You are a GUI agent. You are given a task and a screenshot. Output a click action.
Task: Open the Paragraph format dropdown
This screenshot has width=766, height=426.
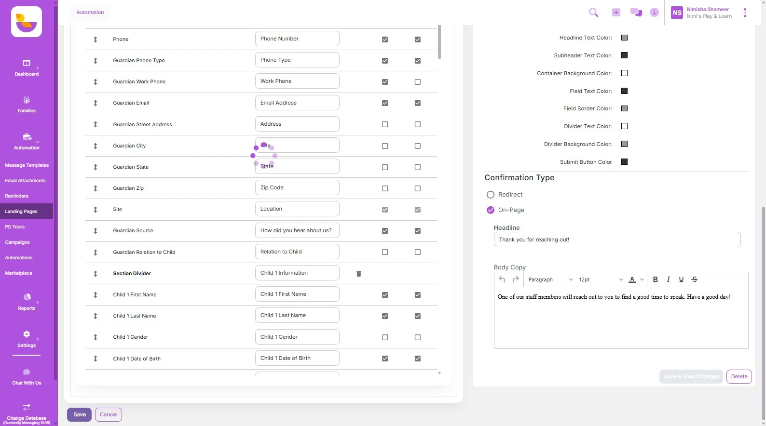[x=550, y=280]
